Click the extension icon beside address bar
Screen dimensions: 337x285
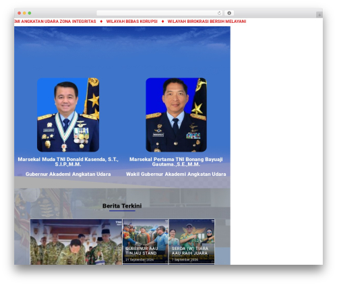pos(229,13)
